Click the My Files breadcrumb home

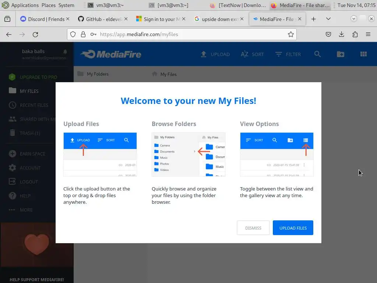[x=164, y=74]
